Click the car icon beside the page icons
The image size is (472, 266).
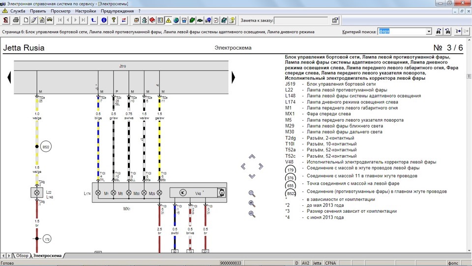coord(50,20)
